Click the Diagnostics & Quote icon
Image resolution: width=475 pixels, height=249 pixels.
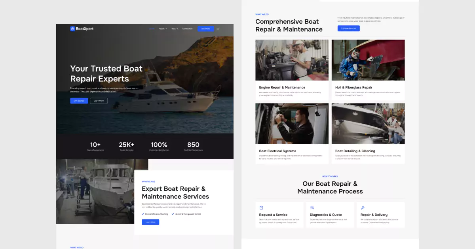312,207
